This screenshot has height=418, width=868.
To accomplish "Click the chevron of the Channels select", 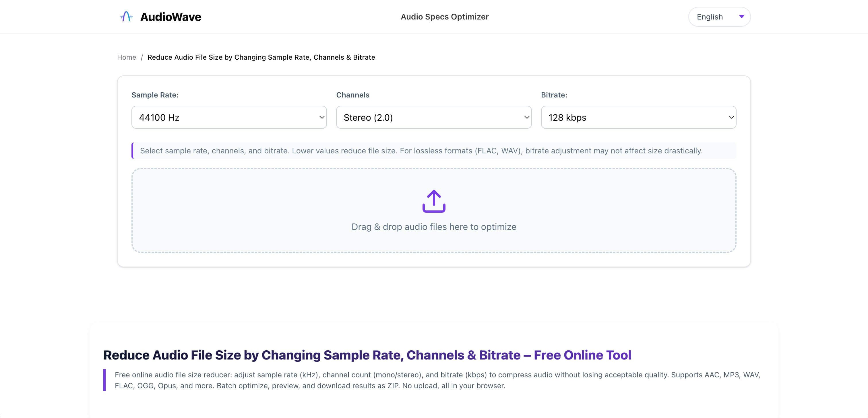I will pos(526,118).
